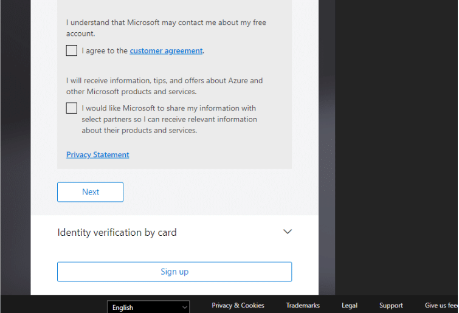Open Support footer link
The width and height of the screenshot is (459, 313).
click(391, 305)
